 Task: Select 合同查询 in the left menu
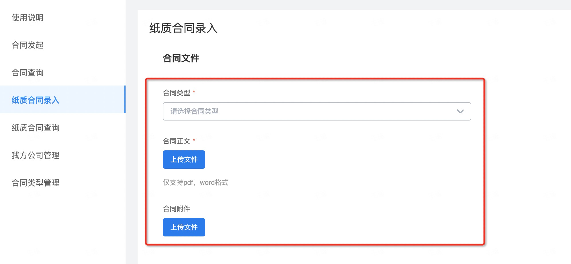coord(28,73)
